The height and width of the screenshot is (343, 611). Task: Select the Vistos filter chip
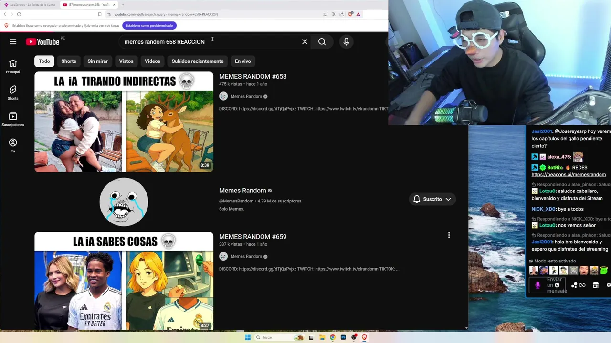126,61
